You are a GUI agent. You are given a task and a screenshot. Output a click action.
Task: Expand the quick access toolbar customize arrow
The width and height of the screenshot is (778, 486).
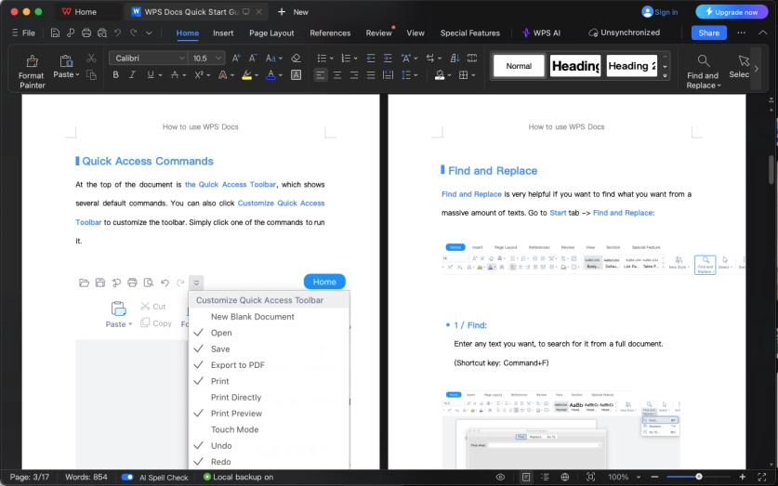coord(149,33)
